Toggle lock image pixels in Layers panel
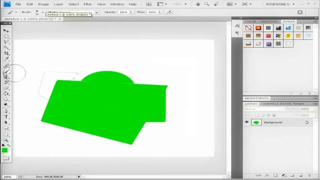The width and height of the screenshot is (320, 180). 263,115
